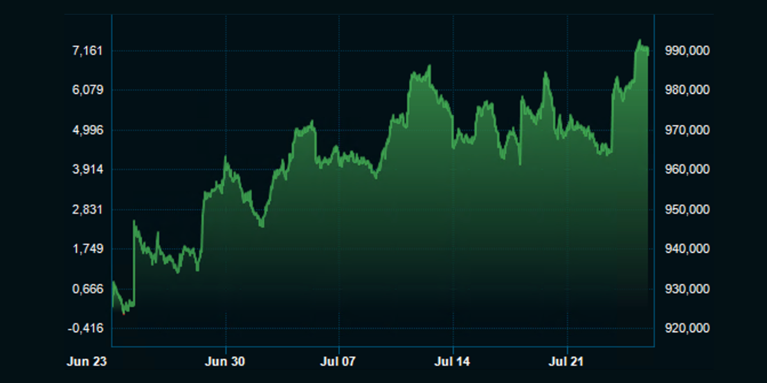The width and height of the screenshot is (767, 383).
Task: Click the 2,831 left axis value
Action: point(88,209)
